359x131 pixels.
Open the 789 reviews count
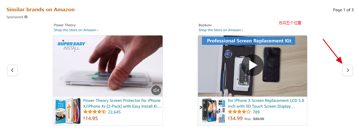click(256, 112)
